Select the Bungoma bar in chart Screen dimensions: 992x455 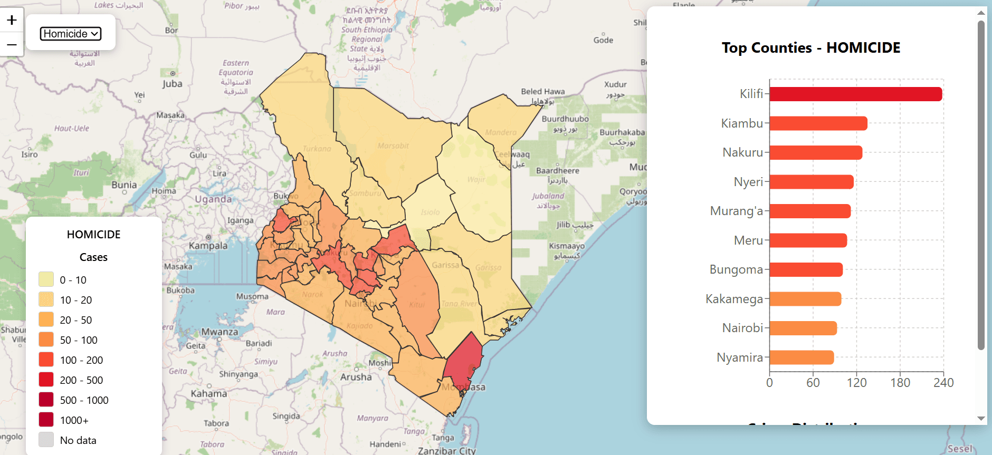[806, 269]
